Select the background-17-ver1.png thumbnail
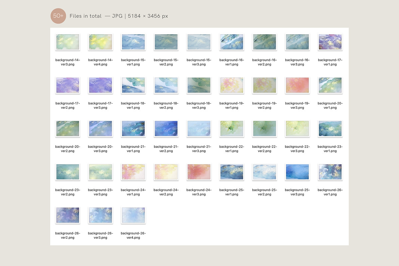The image size is (399, 266). coord(330,42)
